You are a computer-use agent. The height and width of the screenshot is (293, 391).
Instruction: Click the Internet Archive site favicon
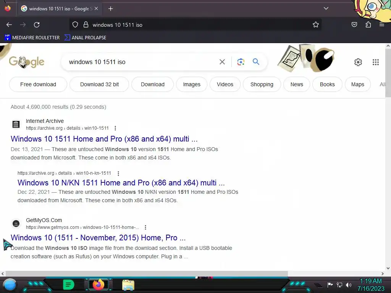click(x=16, y=124)
